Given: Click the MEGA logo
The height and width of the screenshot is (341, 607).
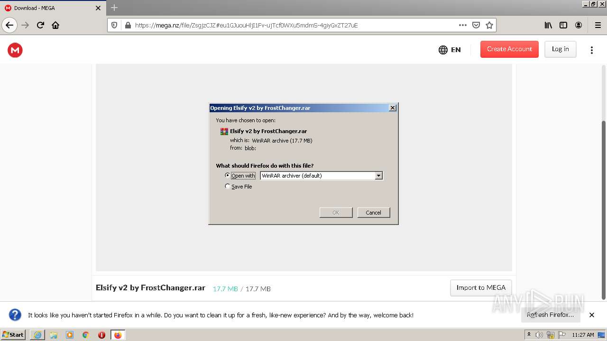Looking at the screenshot, I should [x=15, y=50].
